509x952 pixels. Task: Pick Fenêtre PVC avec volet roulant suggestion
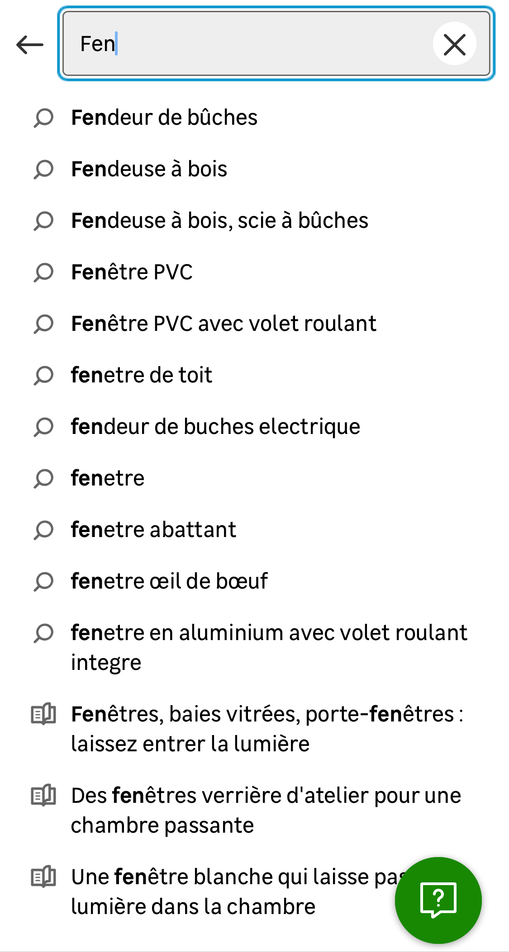click(224, 324)
